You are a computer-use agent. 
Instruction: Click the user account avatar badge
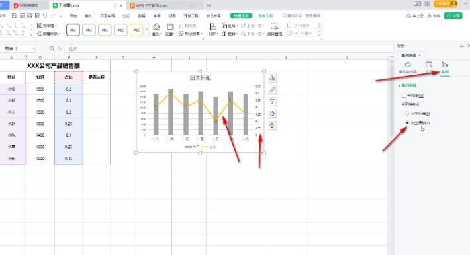click(446, 3)
